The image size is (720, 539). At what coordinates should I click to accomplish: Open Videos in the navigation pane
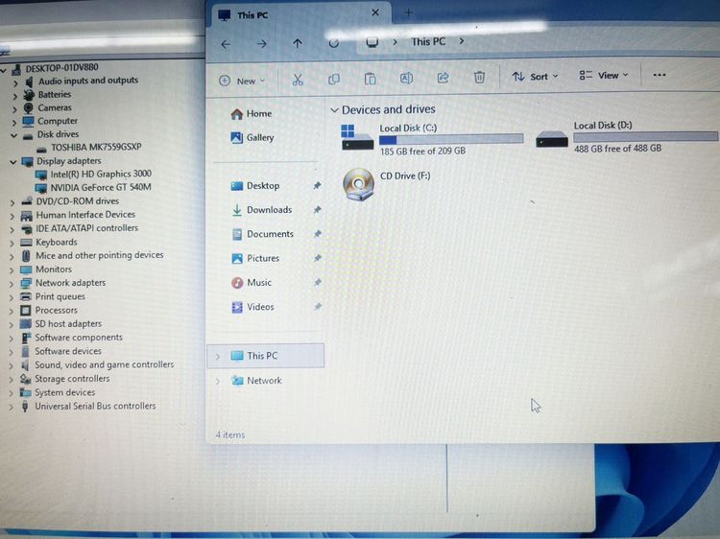(x=260, y=307)
